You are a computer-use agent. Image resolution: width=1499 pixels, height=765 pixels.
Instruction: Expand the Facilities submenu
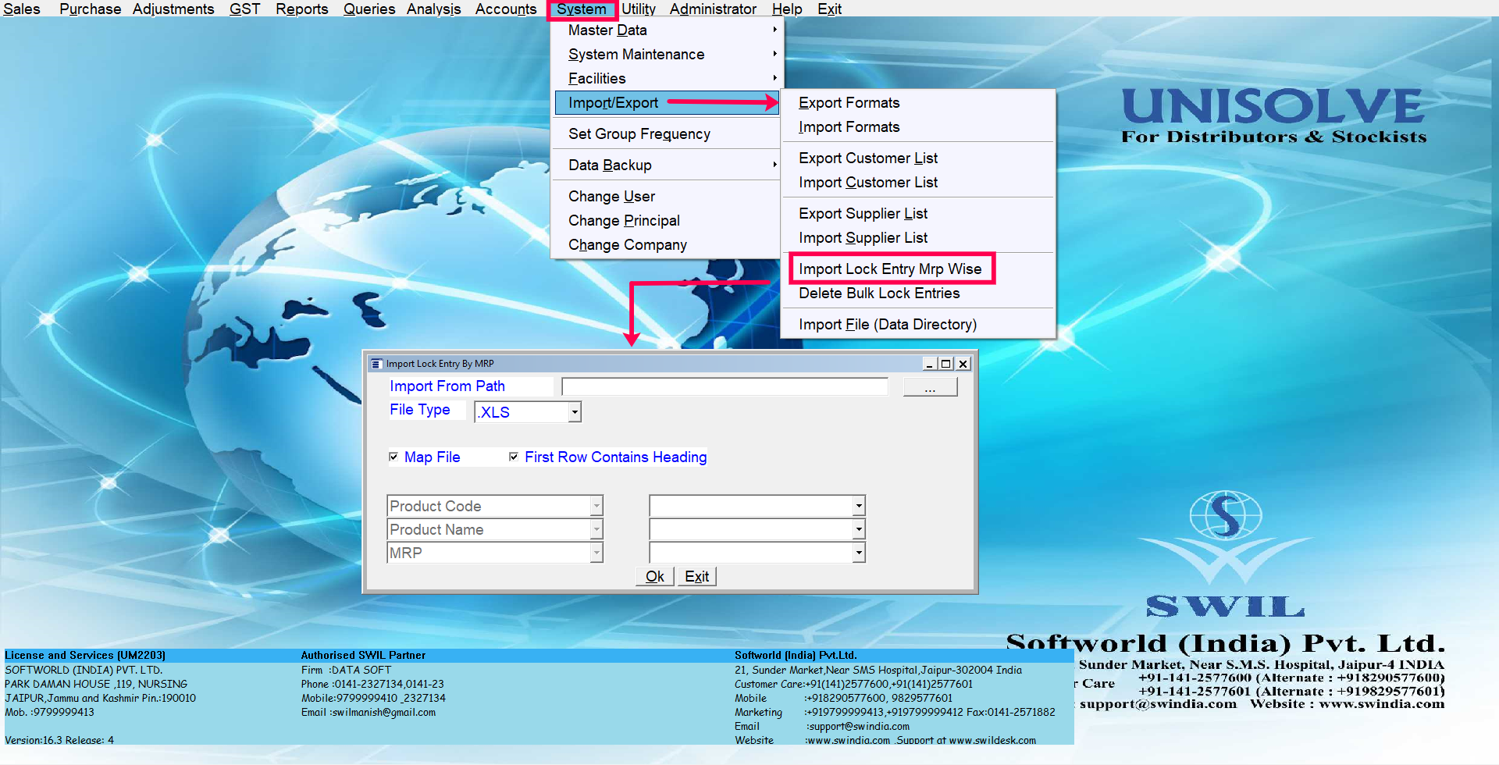666,78
